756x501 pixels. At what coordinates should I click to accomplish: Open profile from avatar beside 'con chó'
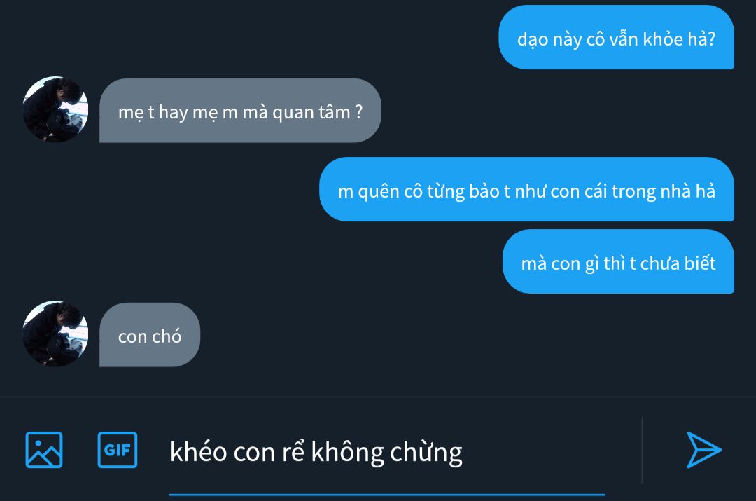(55, 334)
